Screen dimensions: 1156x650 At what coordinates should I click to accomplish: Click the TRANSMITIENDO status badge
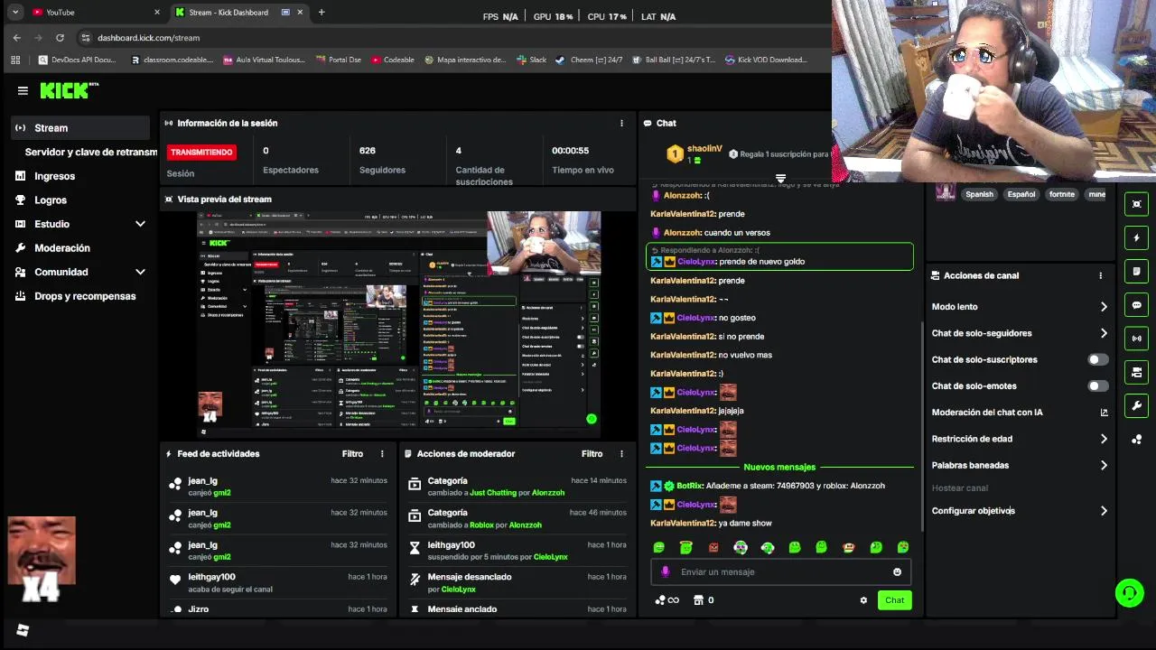tap(201, 153)
